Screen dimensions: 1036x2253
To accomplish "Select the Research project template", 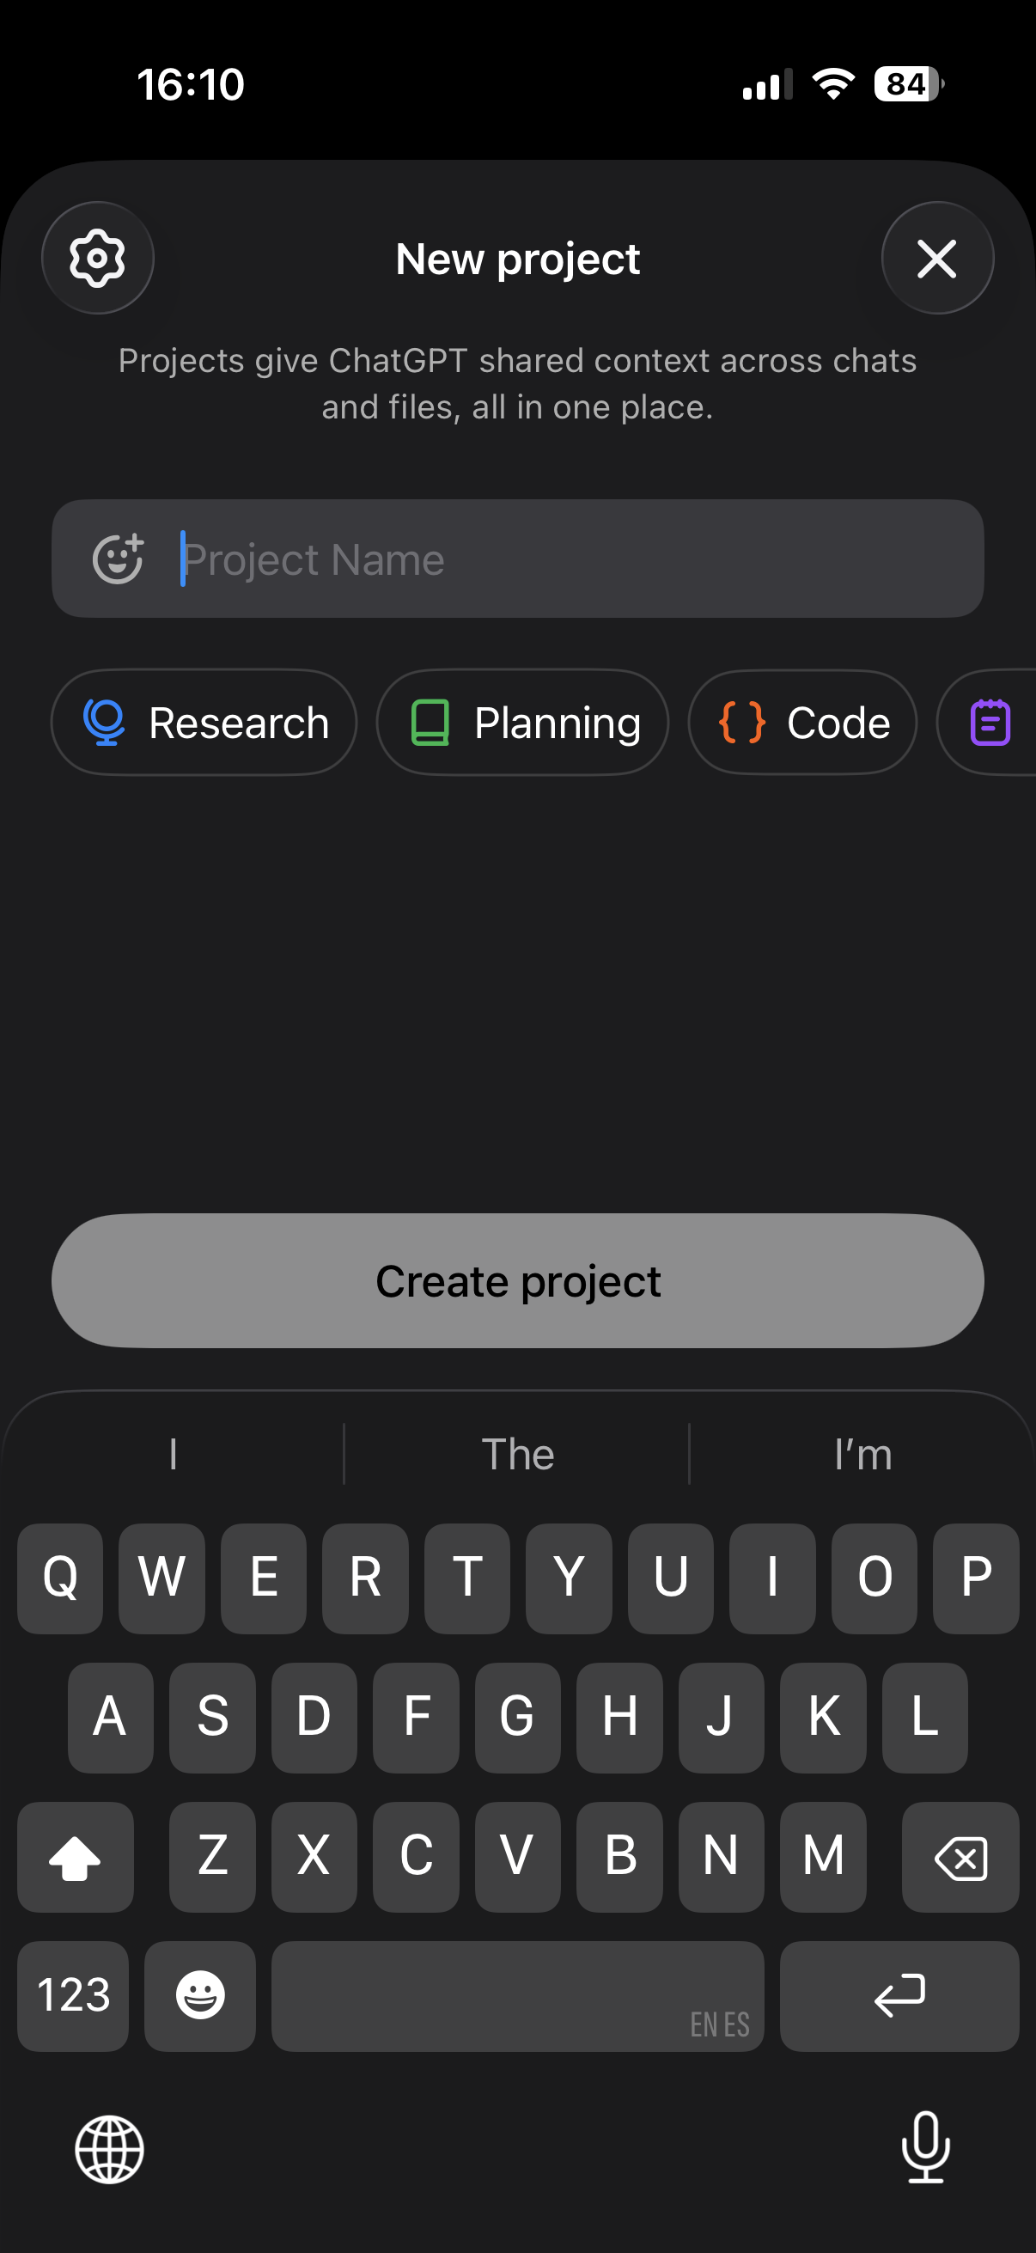I will [x=204, y=723].
